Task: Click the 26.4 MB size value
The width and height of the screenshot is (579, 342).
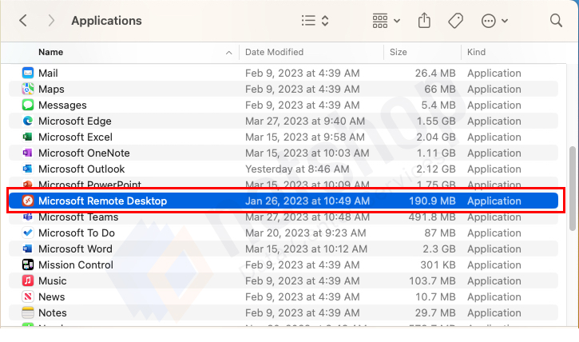Action: pyautogui.click(x=435, y=74)
